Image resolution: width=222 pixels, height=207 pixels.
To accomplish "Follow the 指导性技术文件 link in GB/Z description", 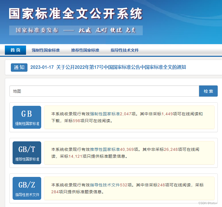I will 105,185.
